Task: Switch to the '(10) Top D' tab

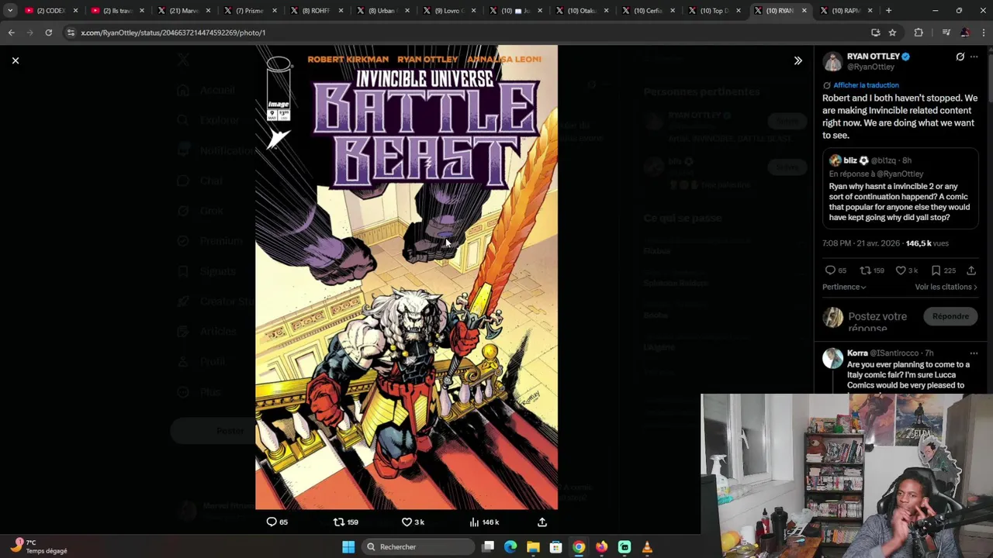Action: point(714,11)
